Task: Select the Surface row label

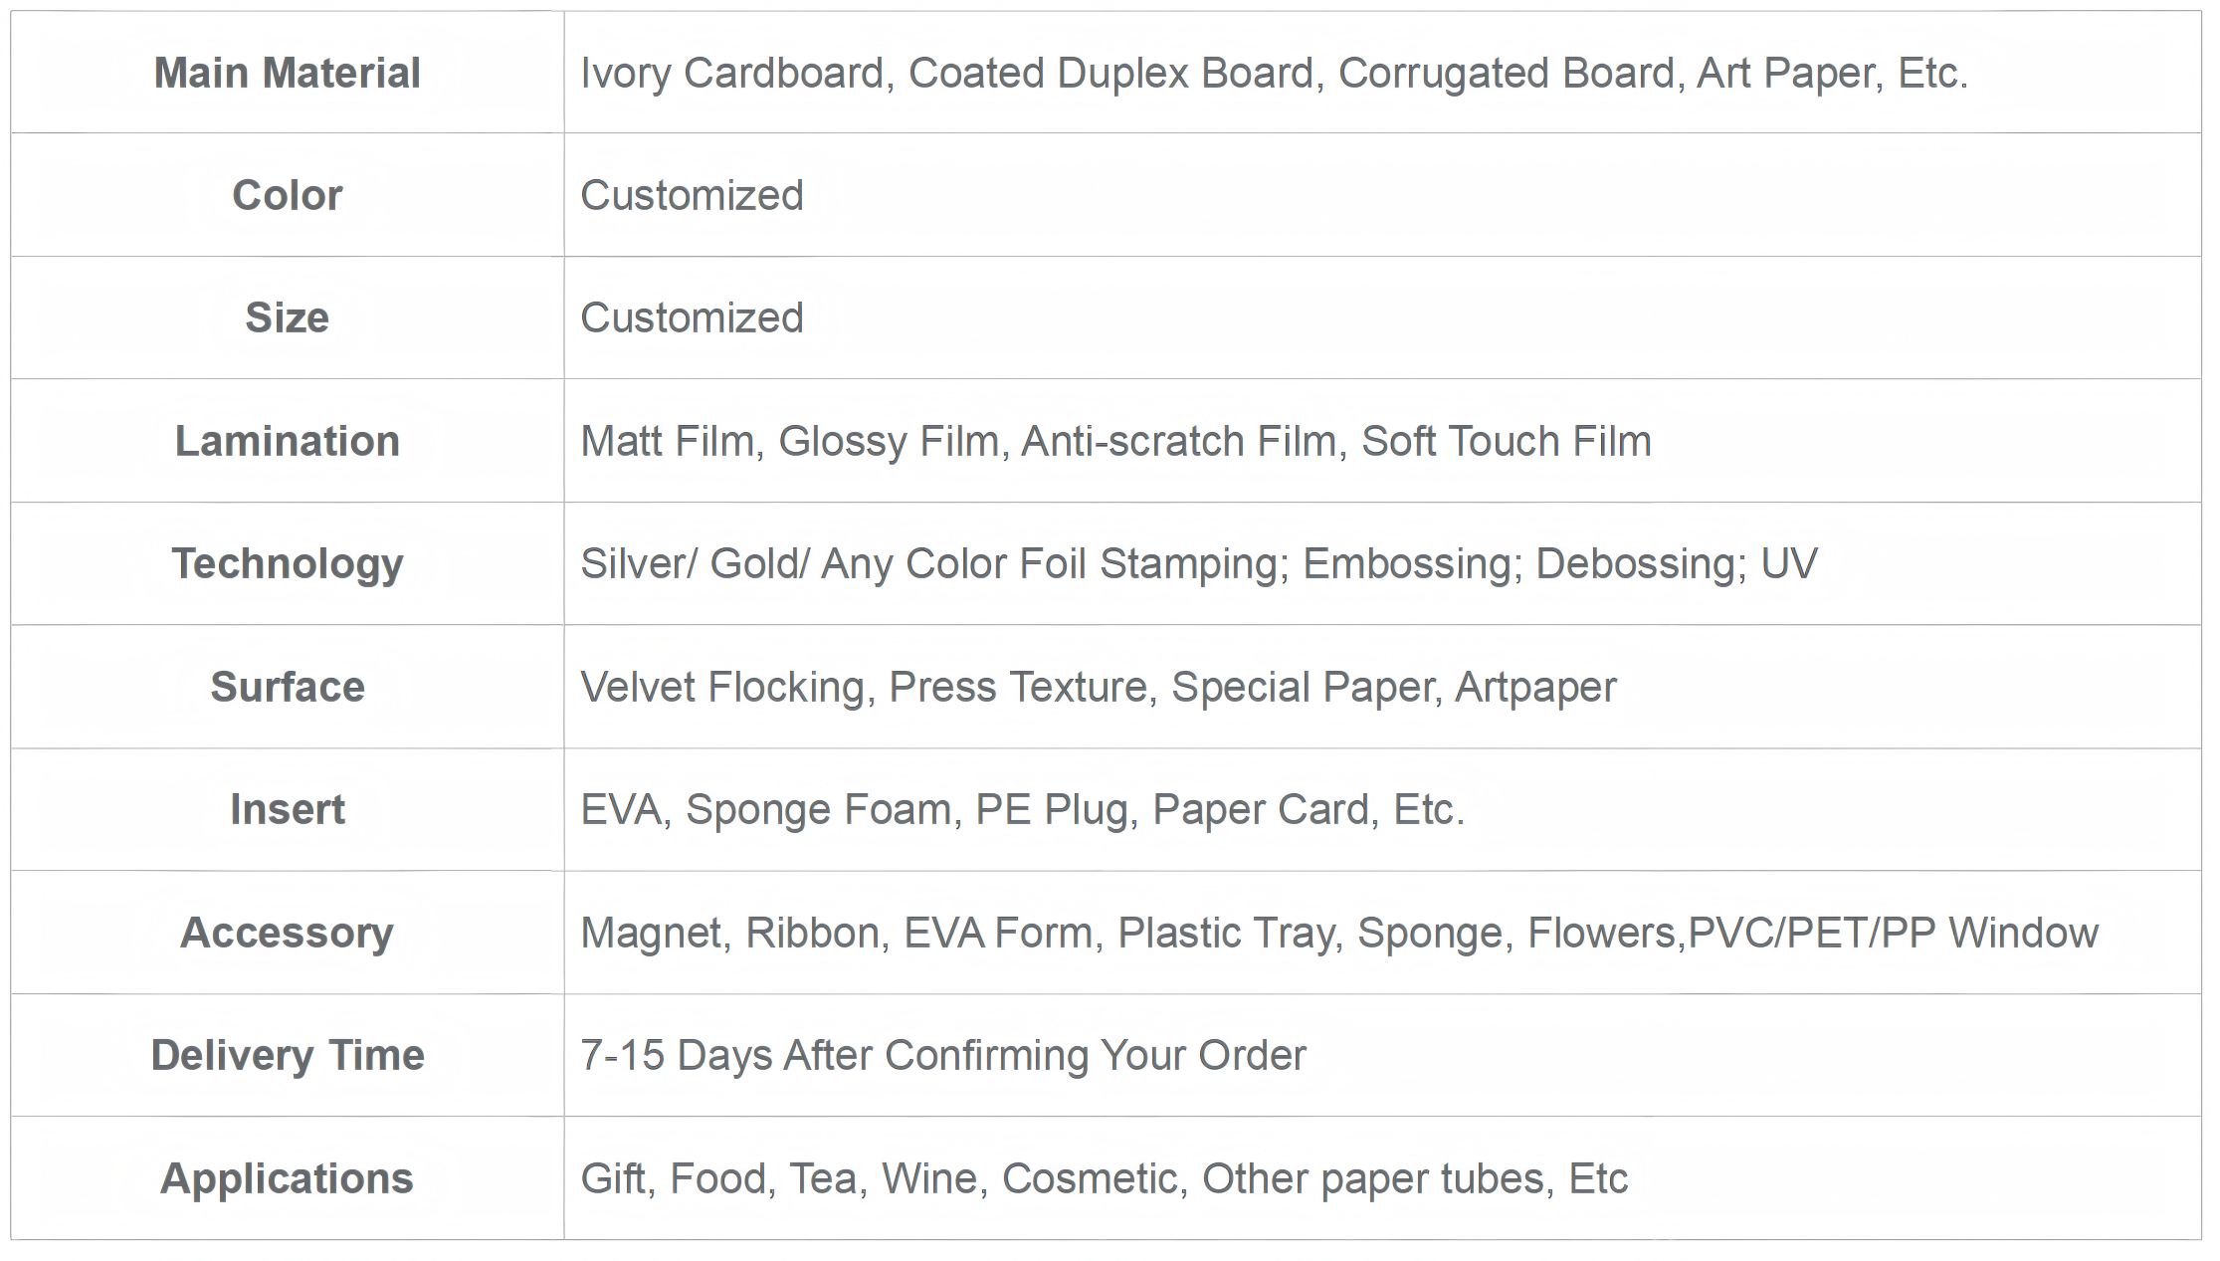Action: coord(287,687)
